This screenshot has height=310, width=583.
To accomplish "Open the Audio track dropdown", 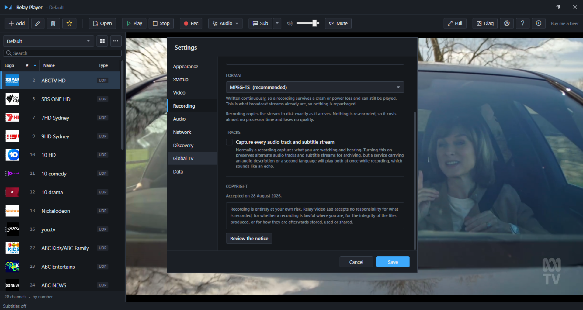I will tap(225, 23).
